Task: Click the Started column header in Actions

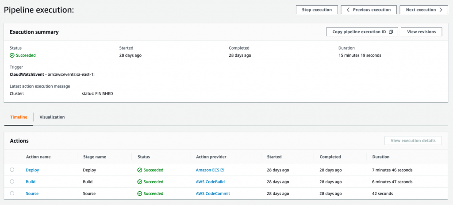Action: pyautogui.click(x=274, y=157)
